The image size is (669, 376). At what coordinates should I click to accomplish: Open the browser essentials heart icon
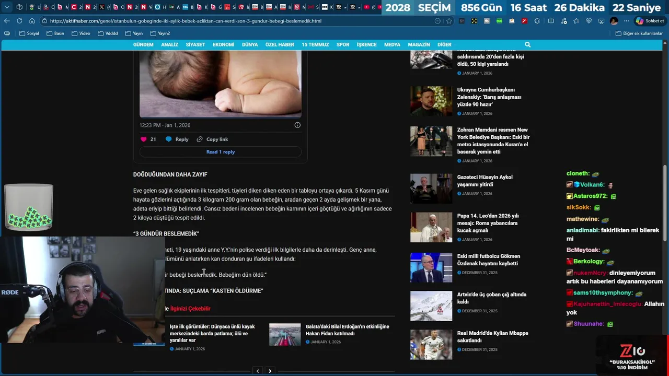pos(589,21)
